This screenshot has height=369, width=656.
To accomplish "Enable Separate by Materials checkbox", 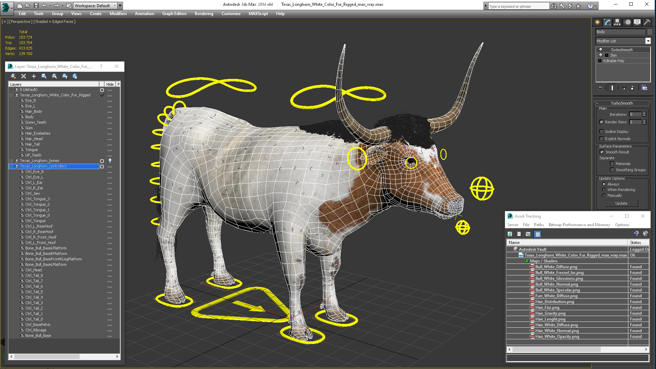I will tap(612, 164).
